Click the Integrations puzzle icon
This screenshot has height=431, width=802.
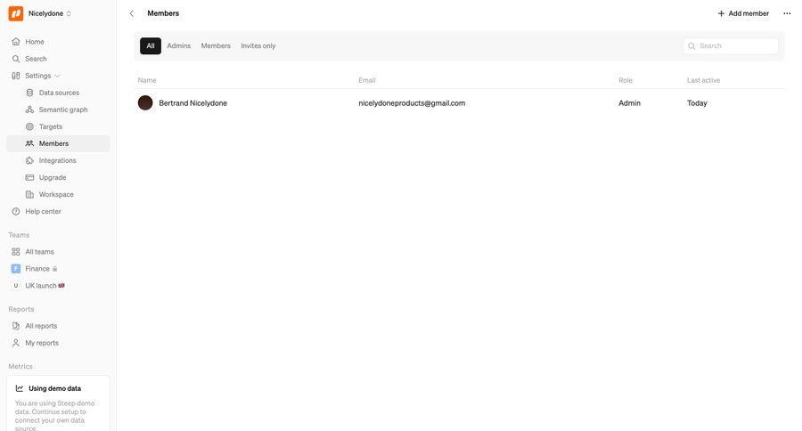click(x=29, y=160)
